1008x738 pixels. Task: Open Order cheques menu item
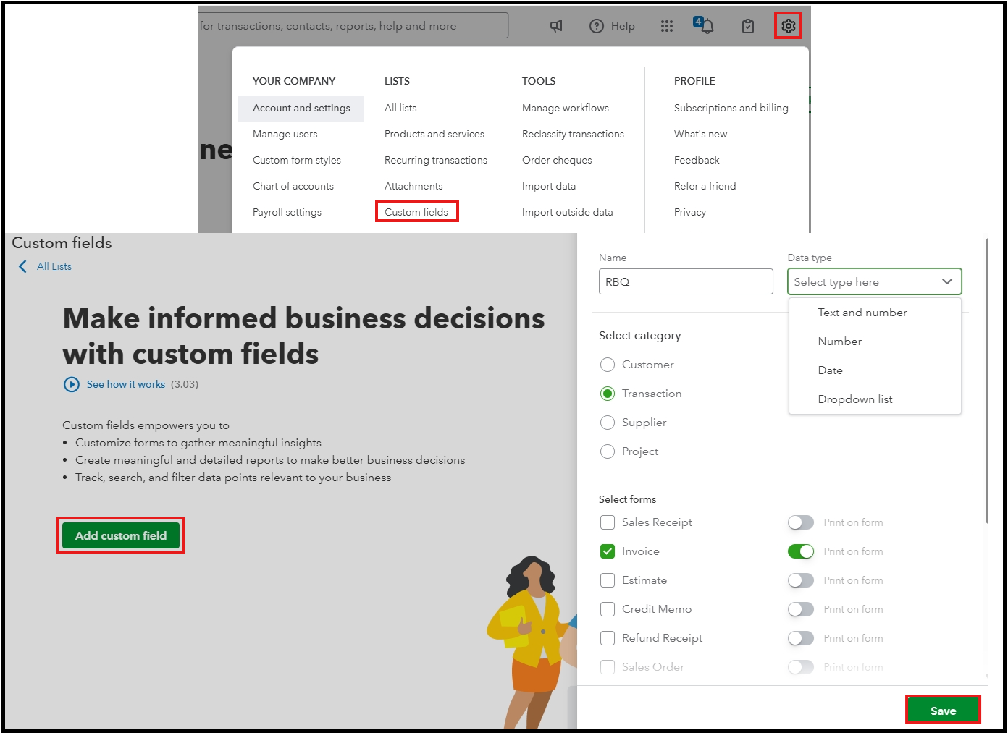[x=557, y=160]
